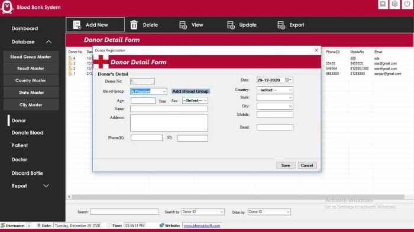This screenshot has height=232, width=414.
Task: Click the View toolbar icon
Action: [183, 25]
